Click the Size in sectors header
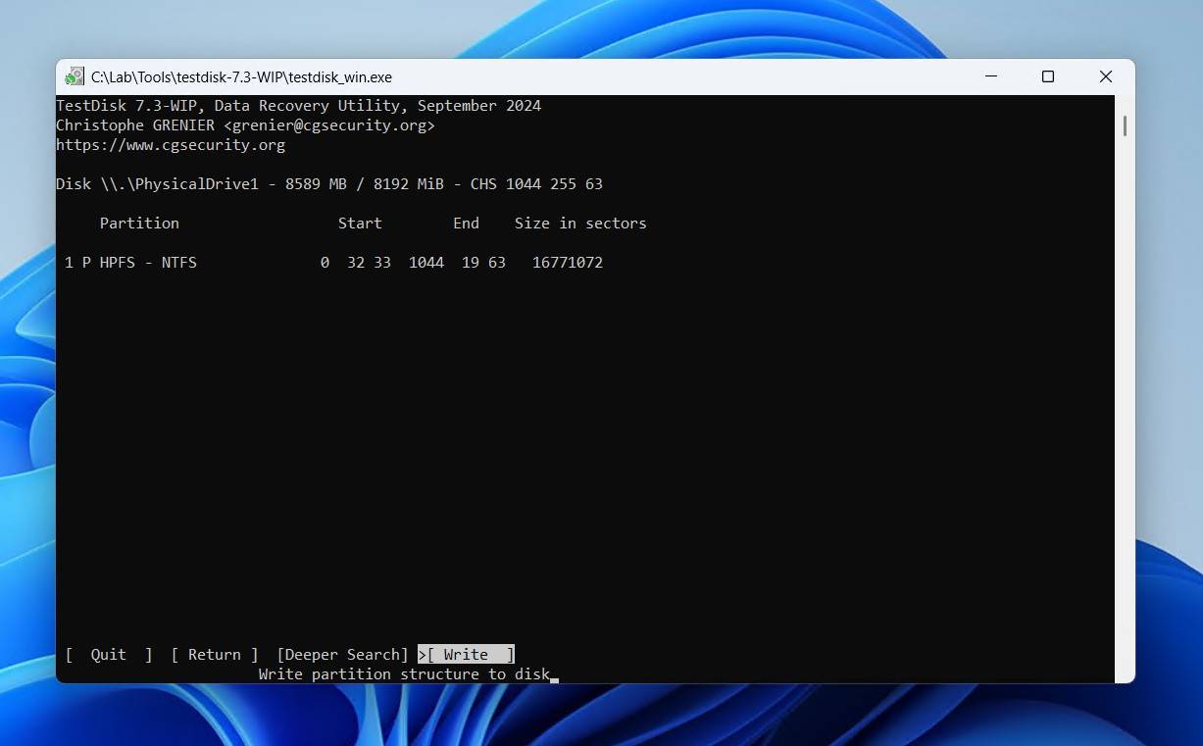The image size is (1203, 746). click(580, 224)
